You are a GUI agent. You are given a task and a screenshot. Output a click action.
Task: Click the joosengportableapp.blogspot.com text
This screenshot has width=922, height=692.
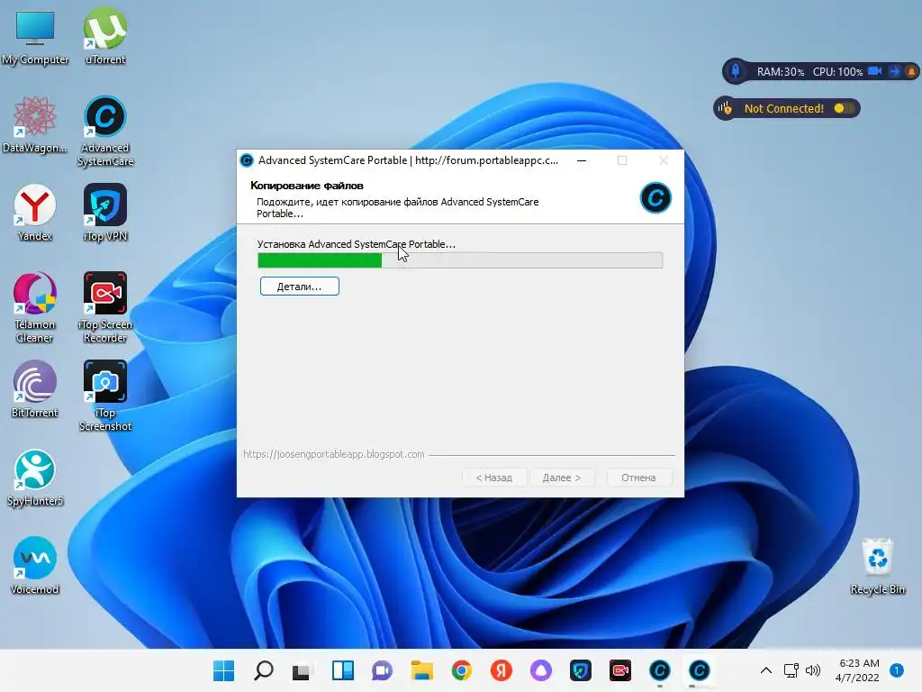tap(334, 454)
